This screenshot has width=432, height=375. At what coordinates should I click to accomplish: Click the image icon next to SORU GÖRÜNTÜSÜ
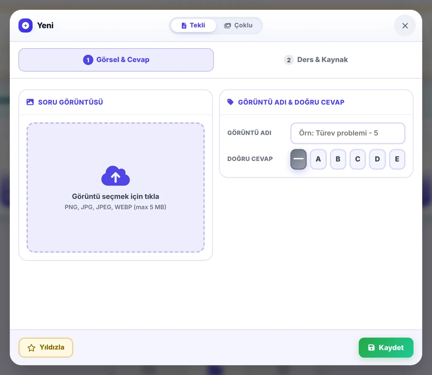(30, 102)
